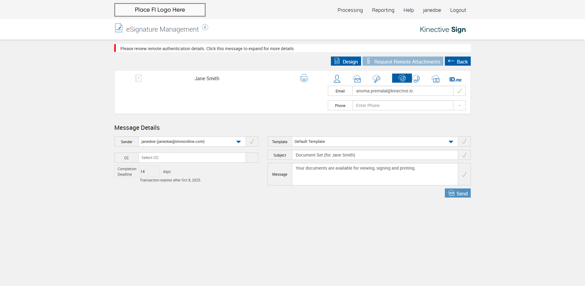Go Back using the Back button

[458, 61]
